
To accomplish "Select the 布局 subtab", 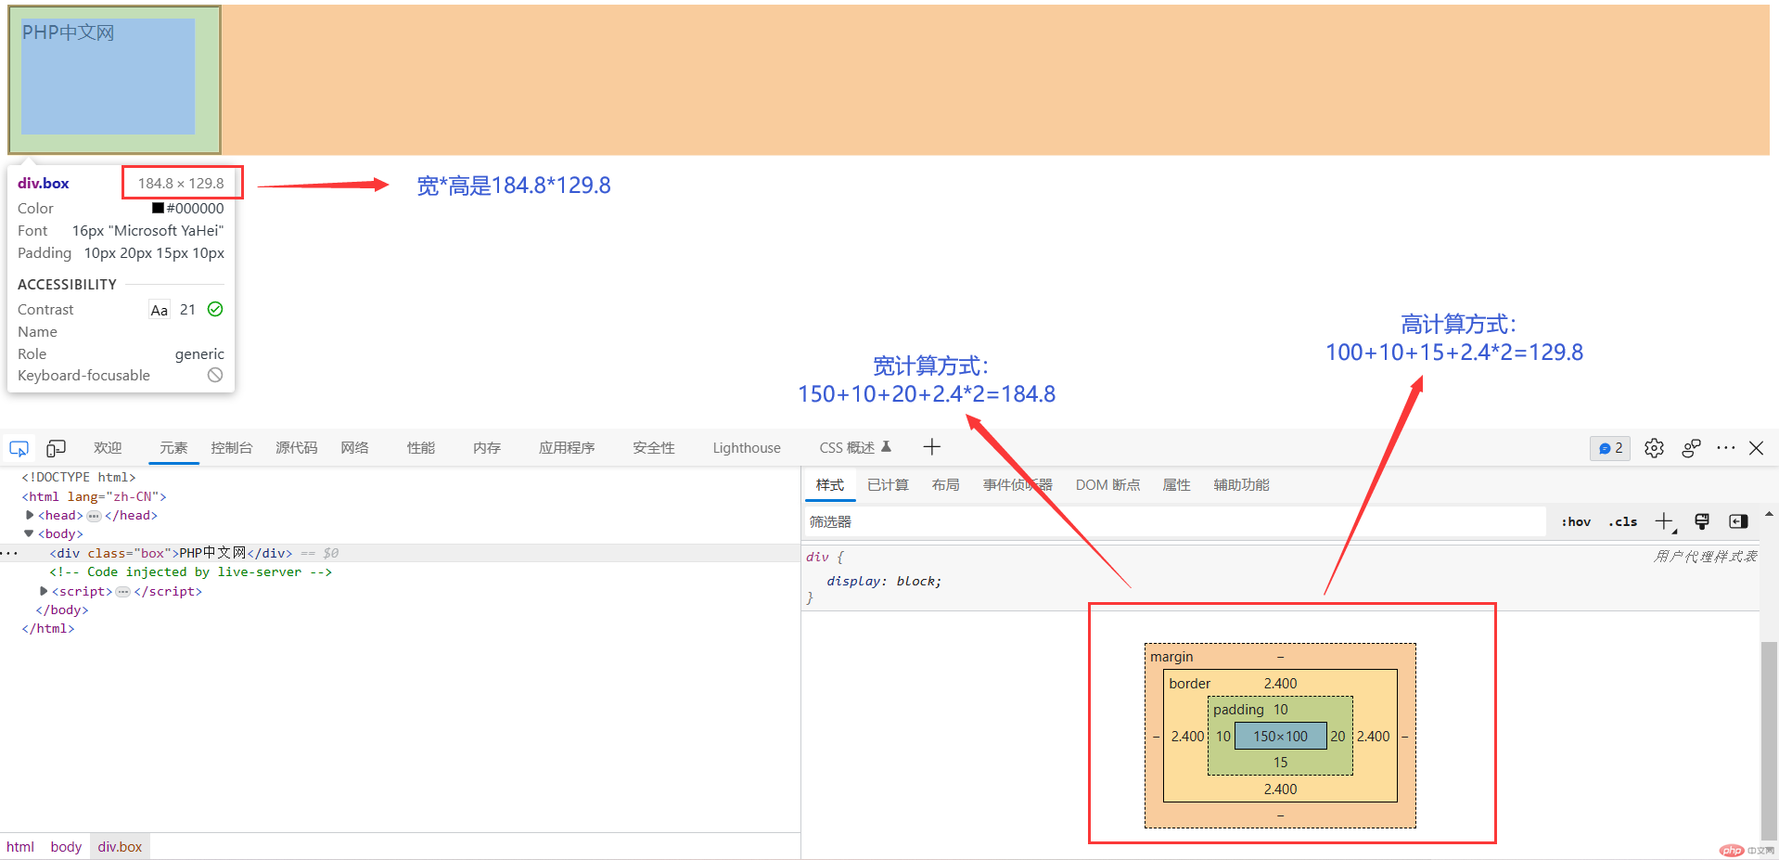I will point(946,485).
